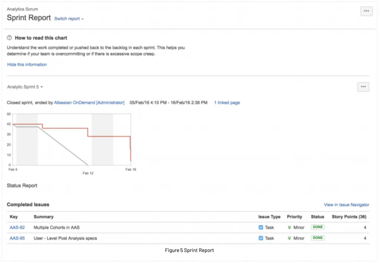Viewport: 380px width, 263px height.
Task: Click the sprint date range 05/Feb/16 - 16/Feb/16
Action: click(168, 103)
